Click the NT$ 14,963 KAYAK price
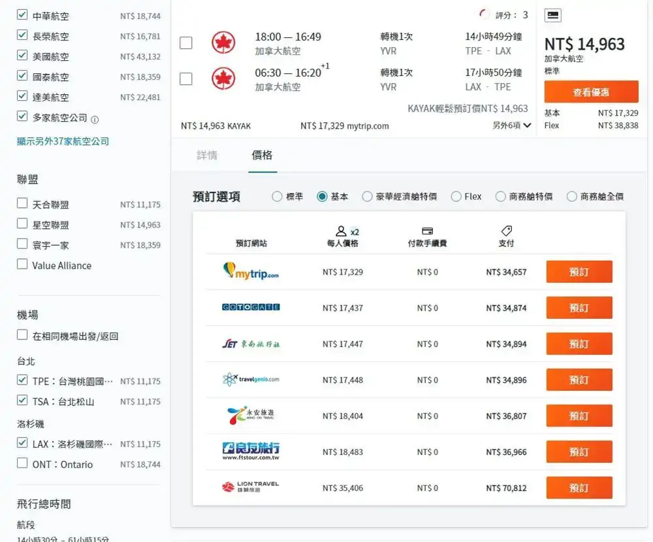Screen dimensions: 653x542 coord(215,126)
